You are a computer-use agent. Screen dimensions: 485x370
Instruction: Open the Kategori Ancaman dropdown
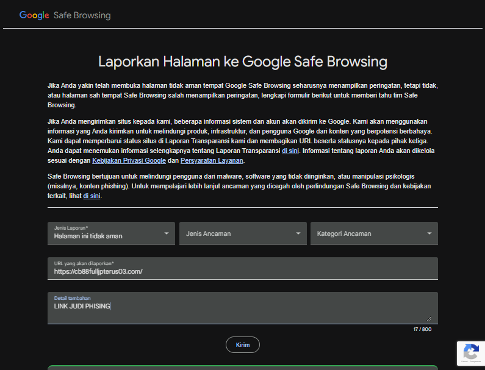[374, 233]
